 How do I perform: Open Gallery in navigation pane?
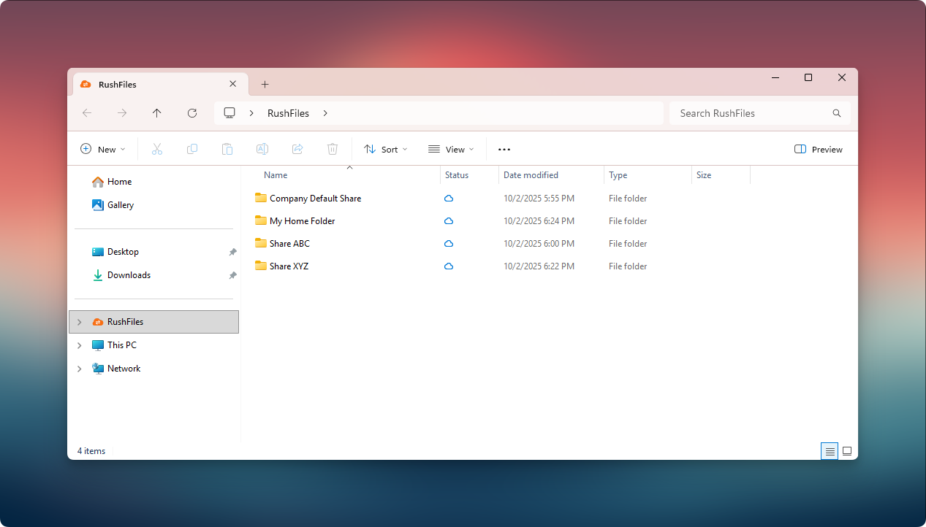[x=121, y=205]
